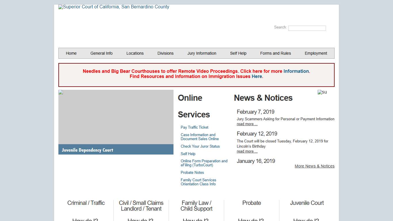Follow the Information link in red banner
This screenshot has height=221, width=393.
coord(296,71)
